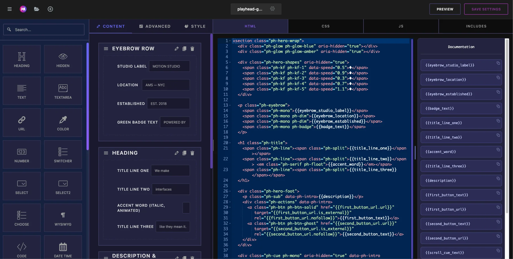Click the {{first_button_url}} documentation entry

click(x=461, y=210)
